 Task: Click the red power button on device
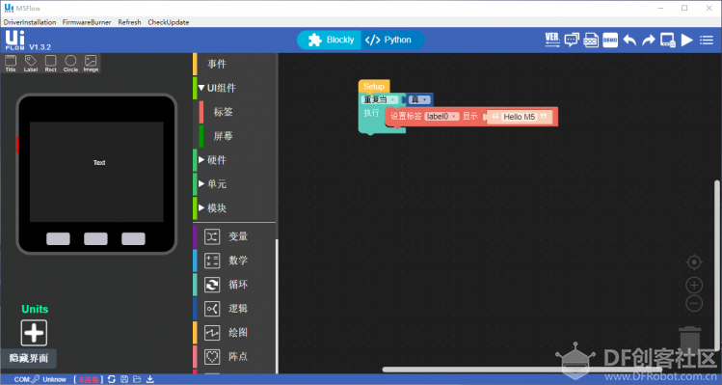point(17,145)
